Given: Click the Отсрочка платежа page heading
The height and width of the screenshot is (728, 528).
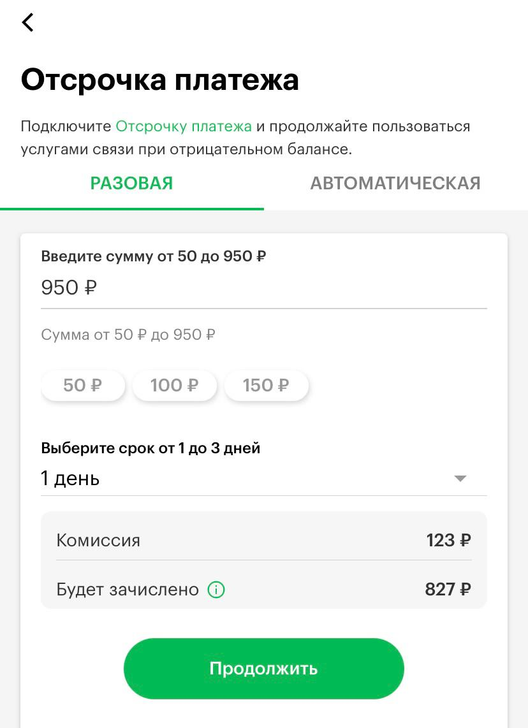Looking at the screenshot, I should (160, 80).
